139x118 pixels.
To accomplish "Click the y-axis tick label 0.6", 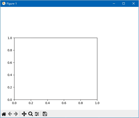I will pyautogui.click(x=10, y=63).
